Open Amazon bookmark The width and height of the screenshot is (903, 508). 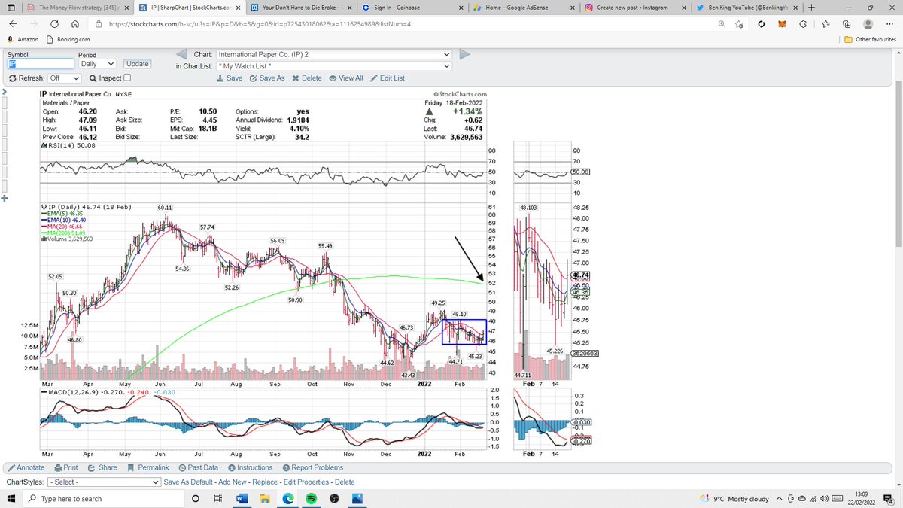click(23, 39)
